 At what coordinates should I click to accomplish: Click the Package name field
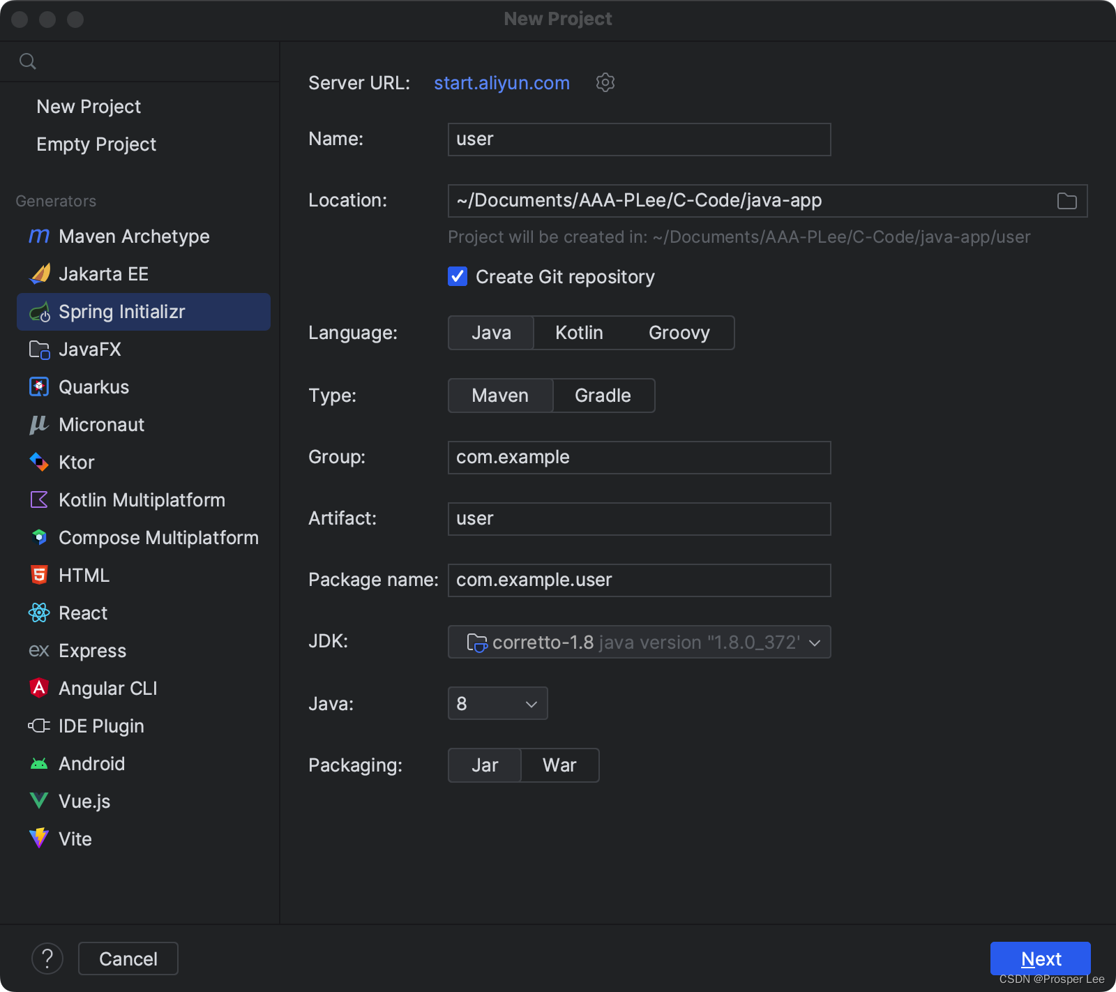pos(639,580)
